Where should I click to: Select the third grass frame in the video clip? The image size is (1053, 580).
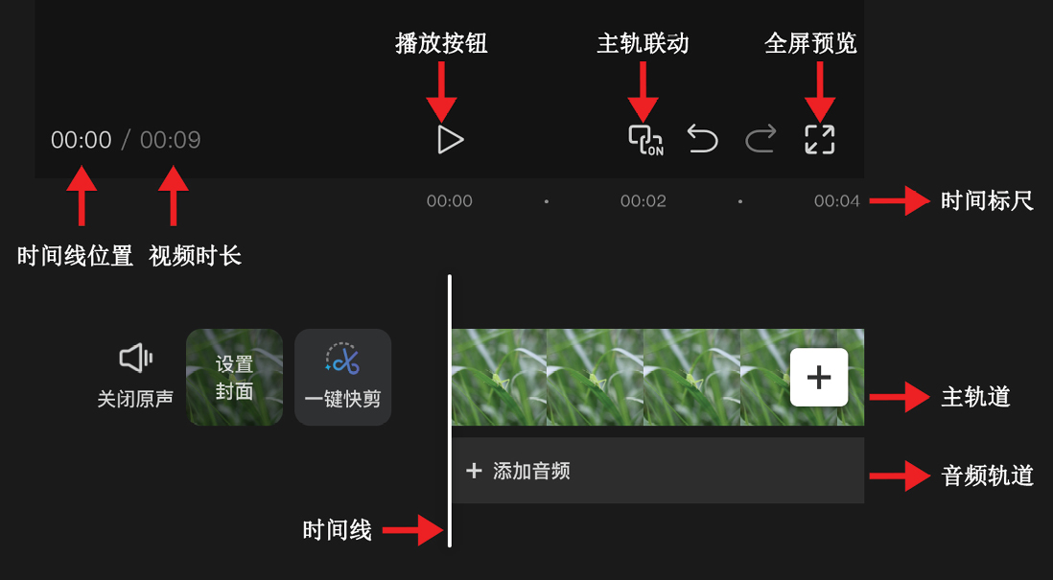click(x=691, y=378)
